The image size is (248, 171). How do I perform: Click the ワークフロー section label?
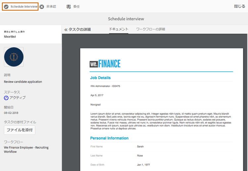click(14, 142)
